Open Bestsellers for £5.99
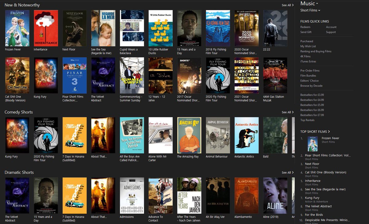Screen dimensions: 369x224 312,105
